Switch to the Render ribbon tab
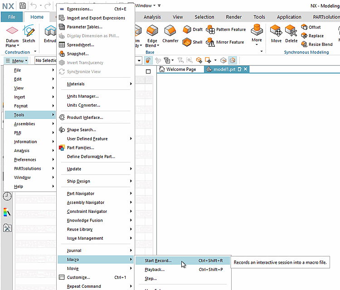 pyautogui.click(x=234, y=17)
